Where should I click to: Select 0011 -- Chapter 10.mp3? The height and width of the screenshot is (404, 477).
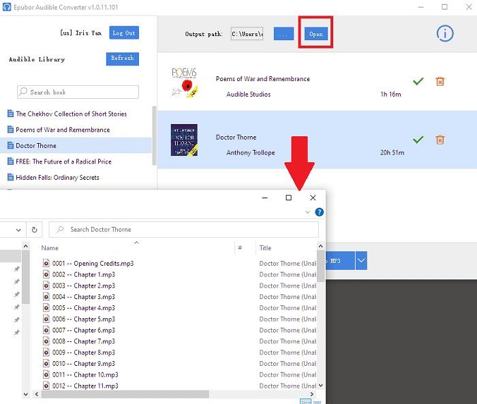coord(85,375)
